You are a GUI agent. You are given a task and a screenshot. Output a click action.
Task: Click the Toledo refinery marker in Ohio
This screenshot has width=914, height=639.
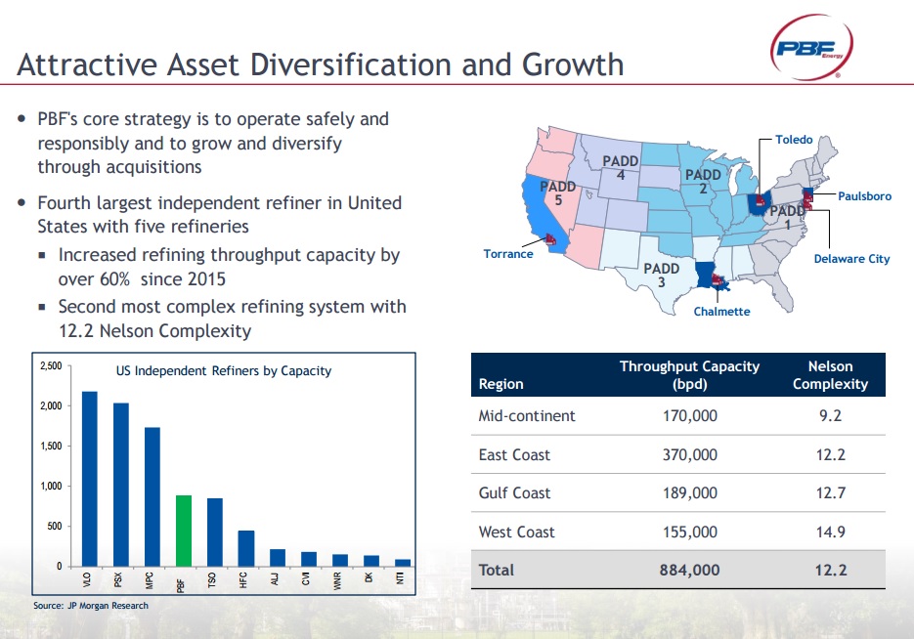point(761,202)
